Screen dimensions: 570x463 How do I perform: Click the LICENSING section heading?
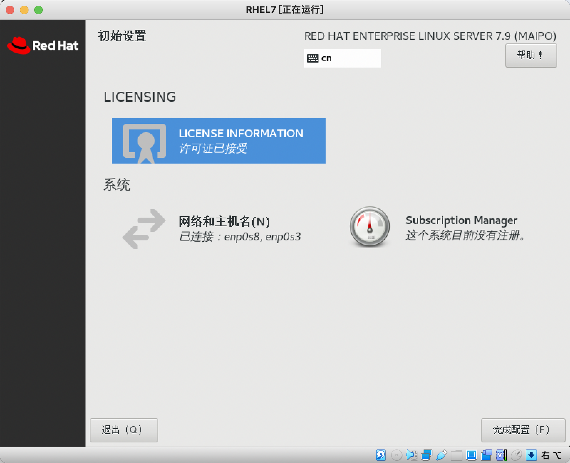(140, 97)
